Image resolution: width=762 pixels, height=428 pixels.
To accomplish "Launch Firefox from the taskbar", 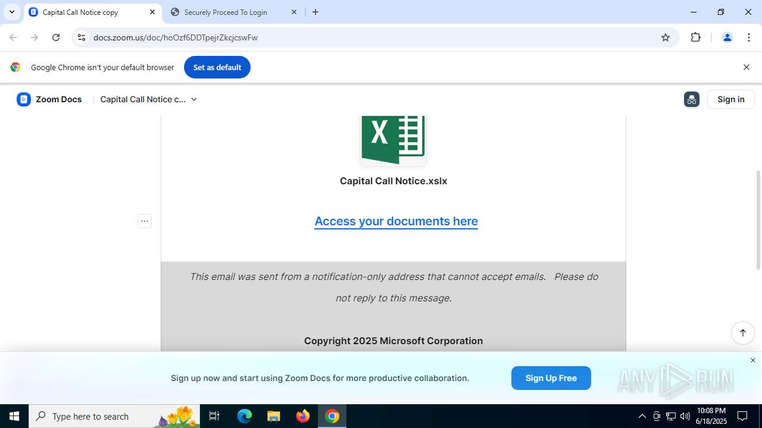I will [x=303, y=416].
